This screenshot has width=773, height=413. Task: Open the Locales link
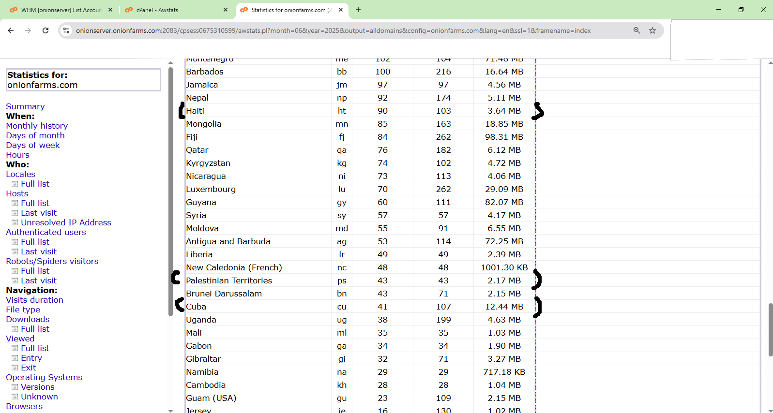click(x=20, y=174)
